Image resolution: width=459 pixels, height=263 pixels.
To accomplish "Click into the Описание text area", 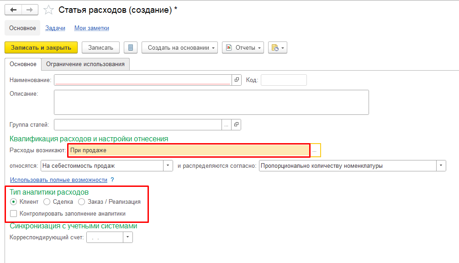I will 211,102.
